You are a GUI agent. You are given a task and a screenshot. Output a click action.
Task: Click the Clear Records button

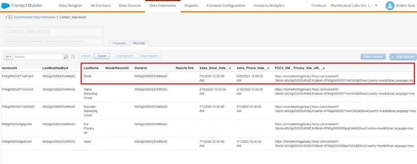(x=373, y=57)
